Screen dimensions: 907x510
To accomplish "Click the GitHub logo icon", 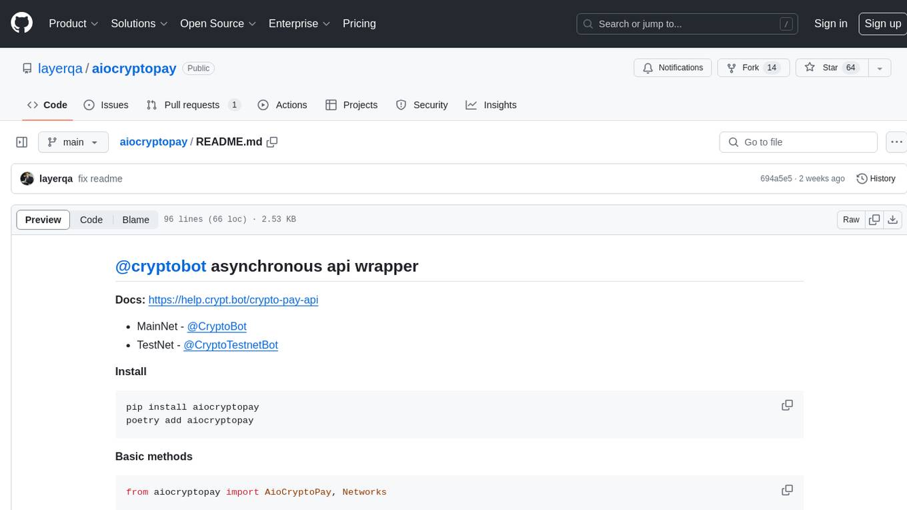I will [22, 23].
